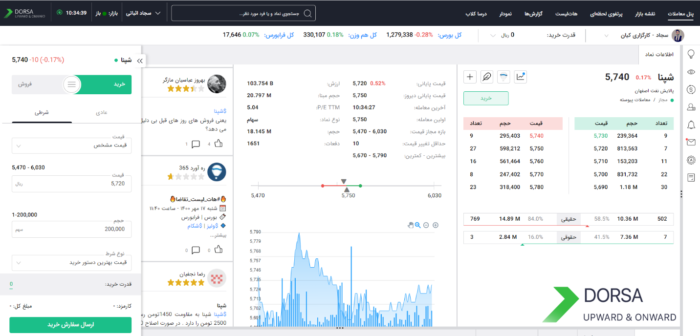700x336 pixels.
Task: Switch order side to فروش (sell)
Action: click(x=25, y=84)
